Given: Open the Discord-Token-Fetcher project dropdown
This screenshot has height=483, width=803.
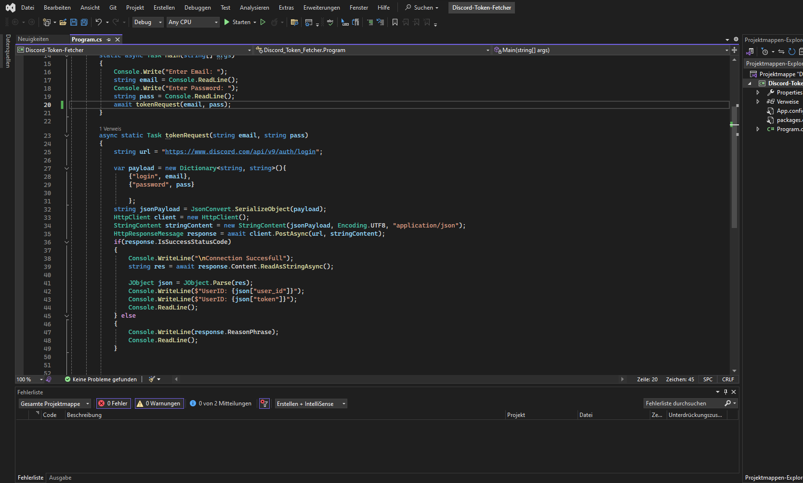Looking at the screenshot, I should pos(134,50).
